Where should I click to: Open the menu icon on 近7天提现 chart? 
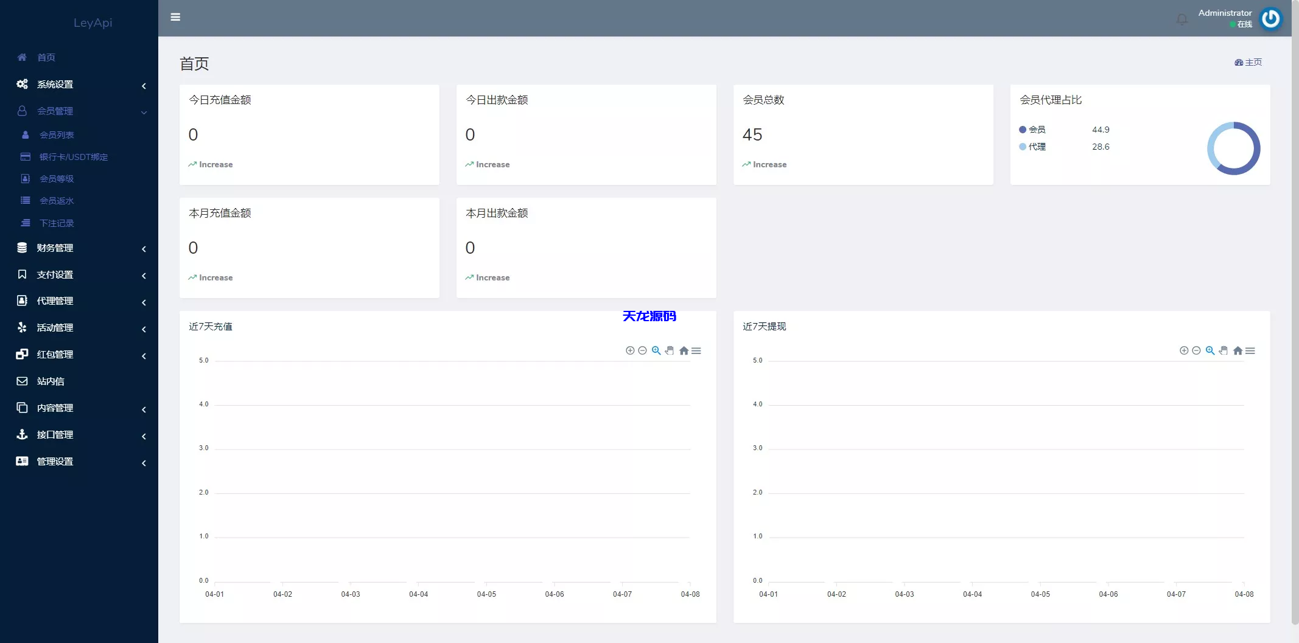pos(1251,350)
